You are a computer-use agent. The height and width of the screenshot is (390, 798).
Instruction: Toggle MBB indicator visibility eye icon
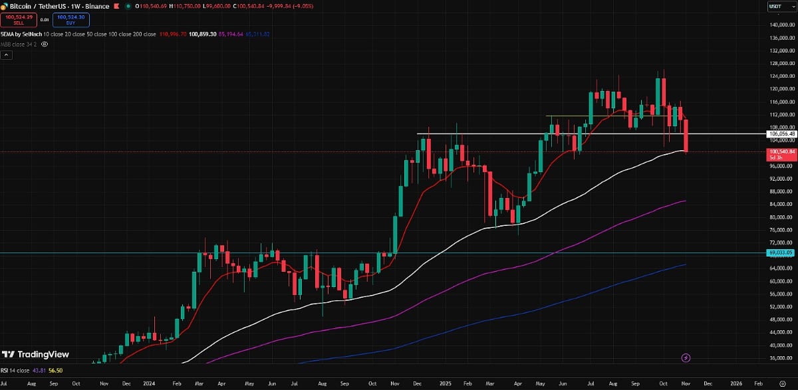[45, 44]
